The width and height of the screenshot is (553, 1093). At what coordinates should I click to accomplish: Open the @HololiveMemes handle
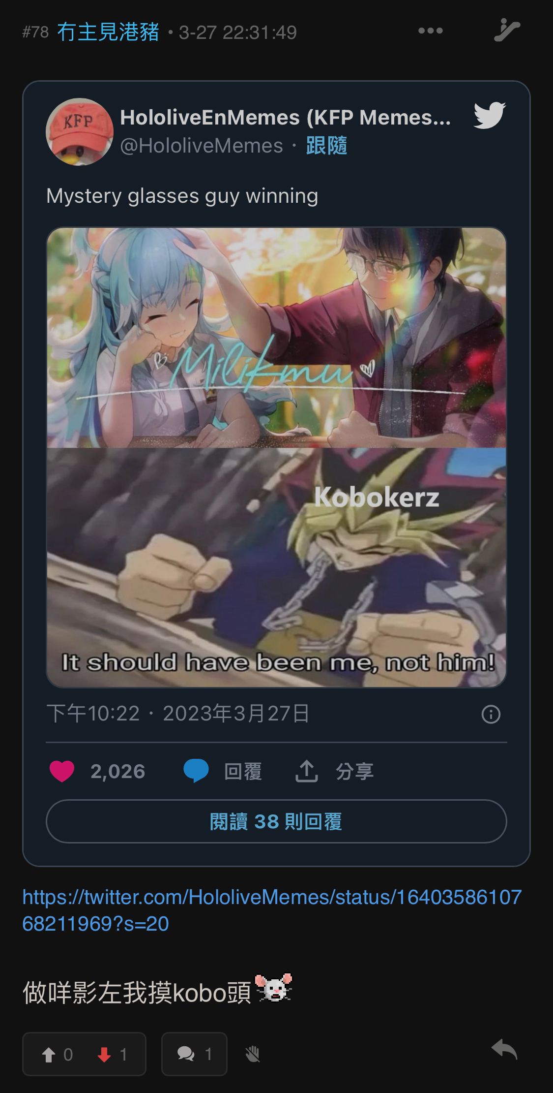(202, 146)
